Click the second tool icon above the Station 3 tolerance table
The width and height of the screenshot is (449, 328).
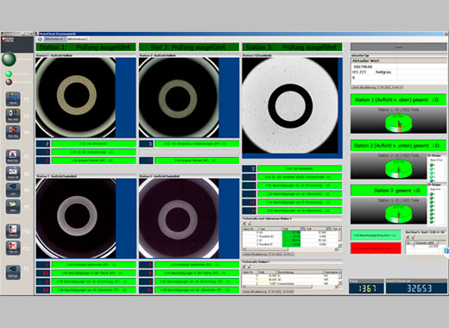point(250,224)
